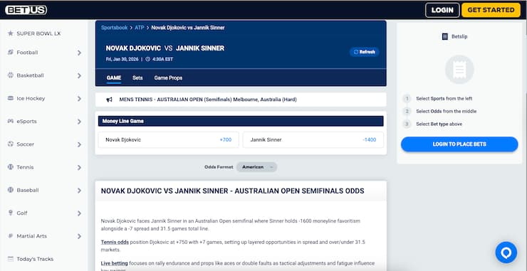Click the Basketball sidebar label
527x271 pixels.
coord(30,75)
